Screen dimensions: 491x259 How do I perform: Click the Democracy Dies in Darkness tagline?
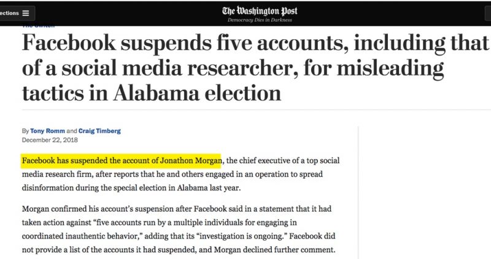(260, 20)
